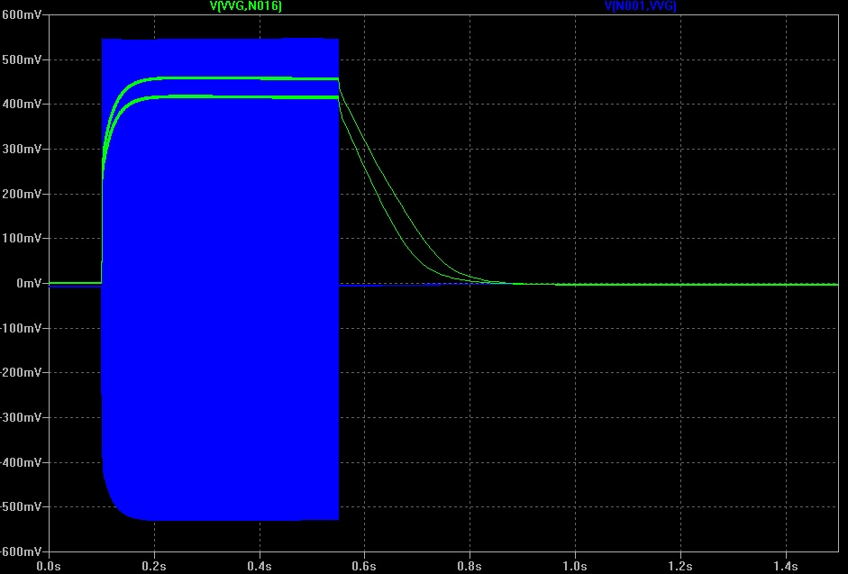
Task: Click the 0.0s time axis label
Action: tap(48, 564)
